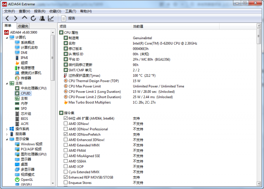Viewport: 264px width, 189px height.
Task: Click the 项目 column header
Action: [x=63, y=26]
